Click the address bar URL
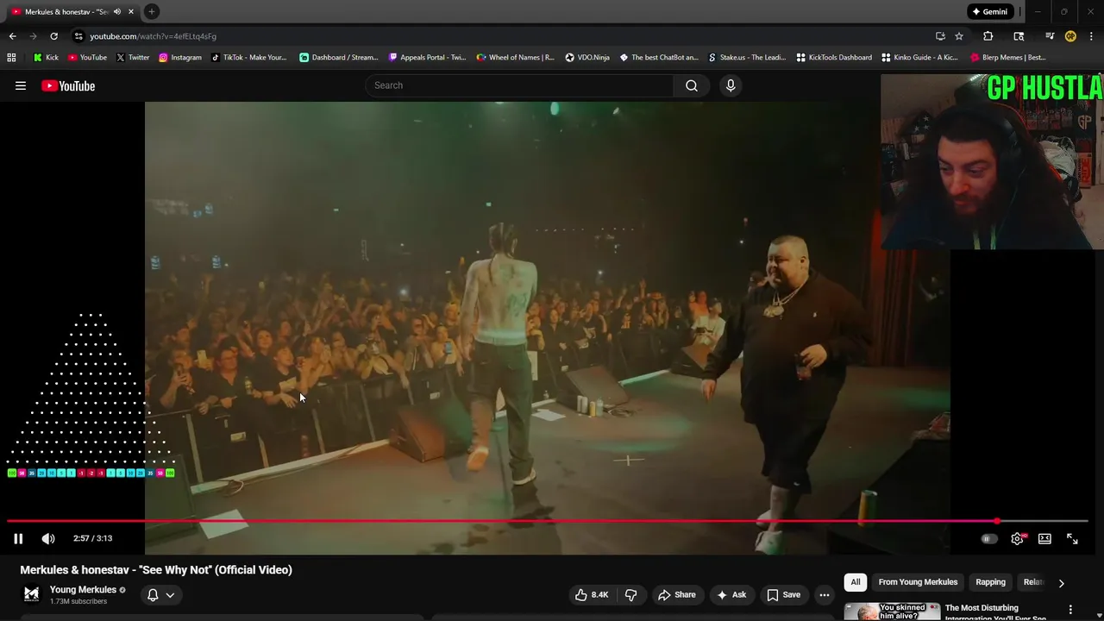The height and width of the screenshot is (621, 1104). pos(153,36)
